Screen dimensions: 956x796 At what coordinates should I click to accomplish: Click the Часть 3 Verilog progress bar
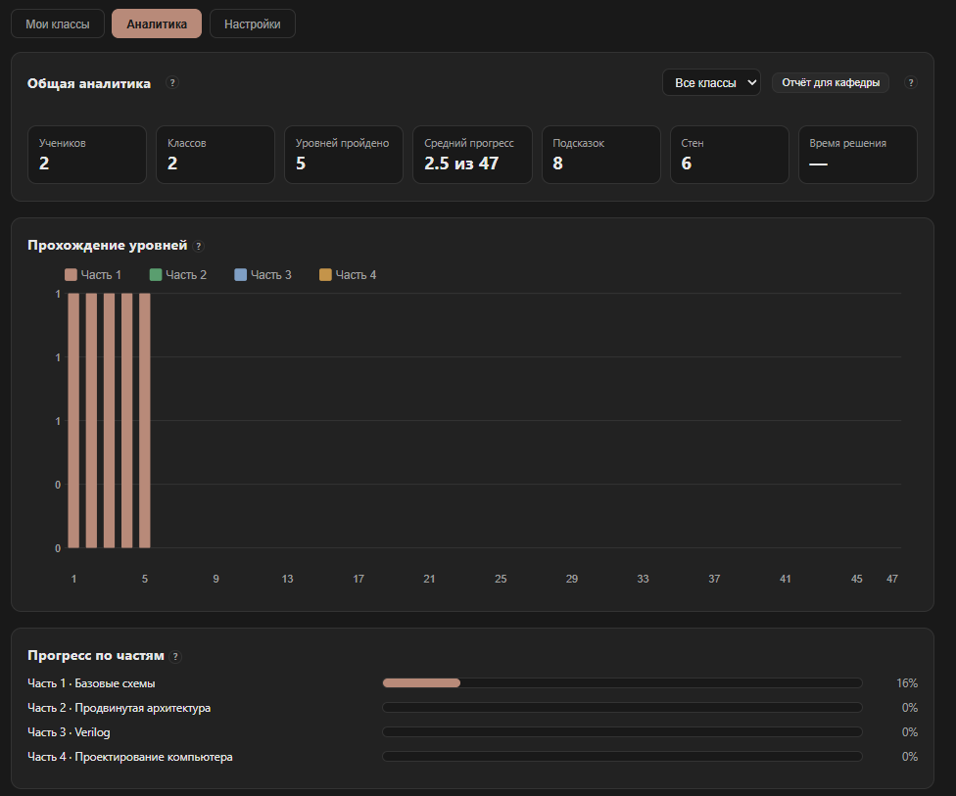[623, 732]
